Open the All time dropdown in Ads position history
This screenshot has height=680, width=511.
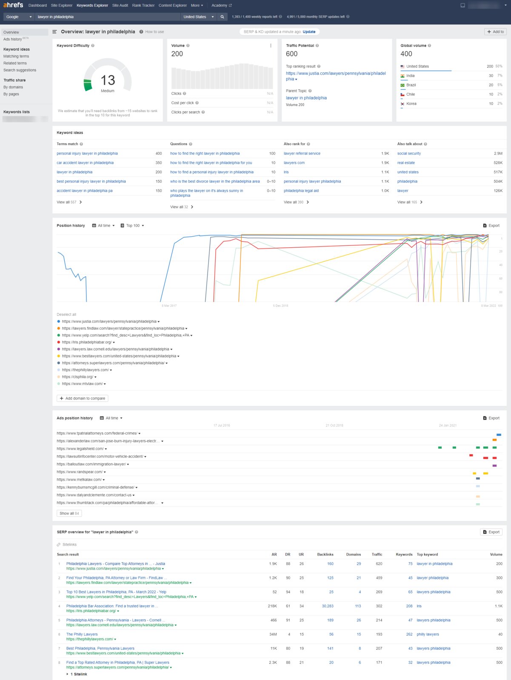[111, 418]
